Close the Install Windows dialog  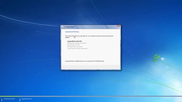click(119, 26)
